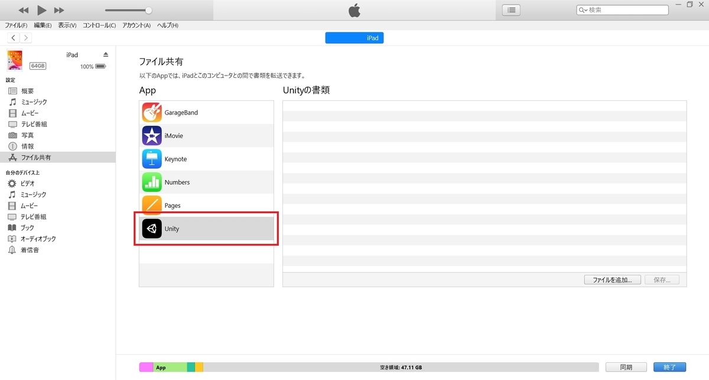Select ミュージック under 設定
This screenshot has width=709, height=380.
pyautogui.click(x=34, y=102)
